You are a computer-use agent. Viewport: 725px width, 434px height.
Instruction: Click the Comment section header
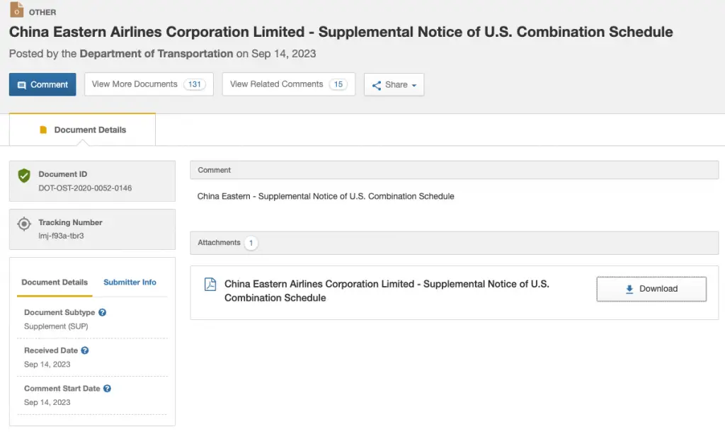point(454,170)
